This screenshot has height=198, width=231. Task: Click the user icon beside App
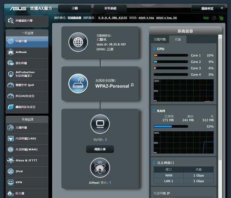(x=214, y=18)
